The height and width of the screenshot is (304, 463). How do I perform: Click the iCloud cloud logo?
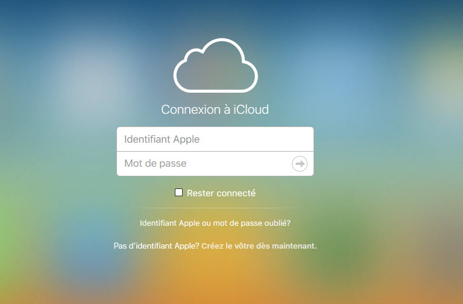coord(216,65)
